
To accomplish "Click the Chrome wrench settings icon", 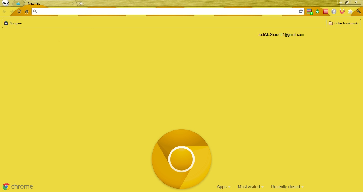I will [358, 11].
